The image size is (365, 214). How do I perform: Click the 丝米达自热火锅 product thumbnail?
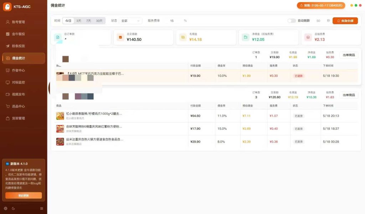point(60,141)
